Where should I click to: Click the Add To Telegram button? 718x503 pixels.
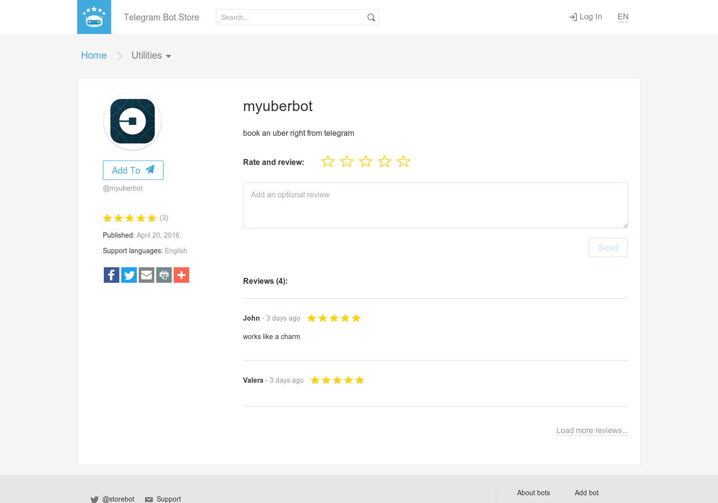[133, 170]
